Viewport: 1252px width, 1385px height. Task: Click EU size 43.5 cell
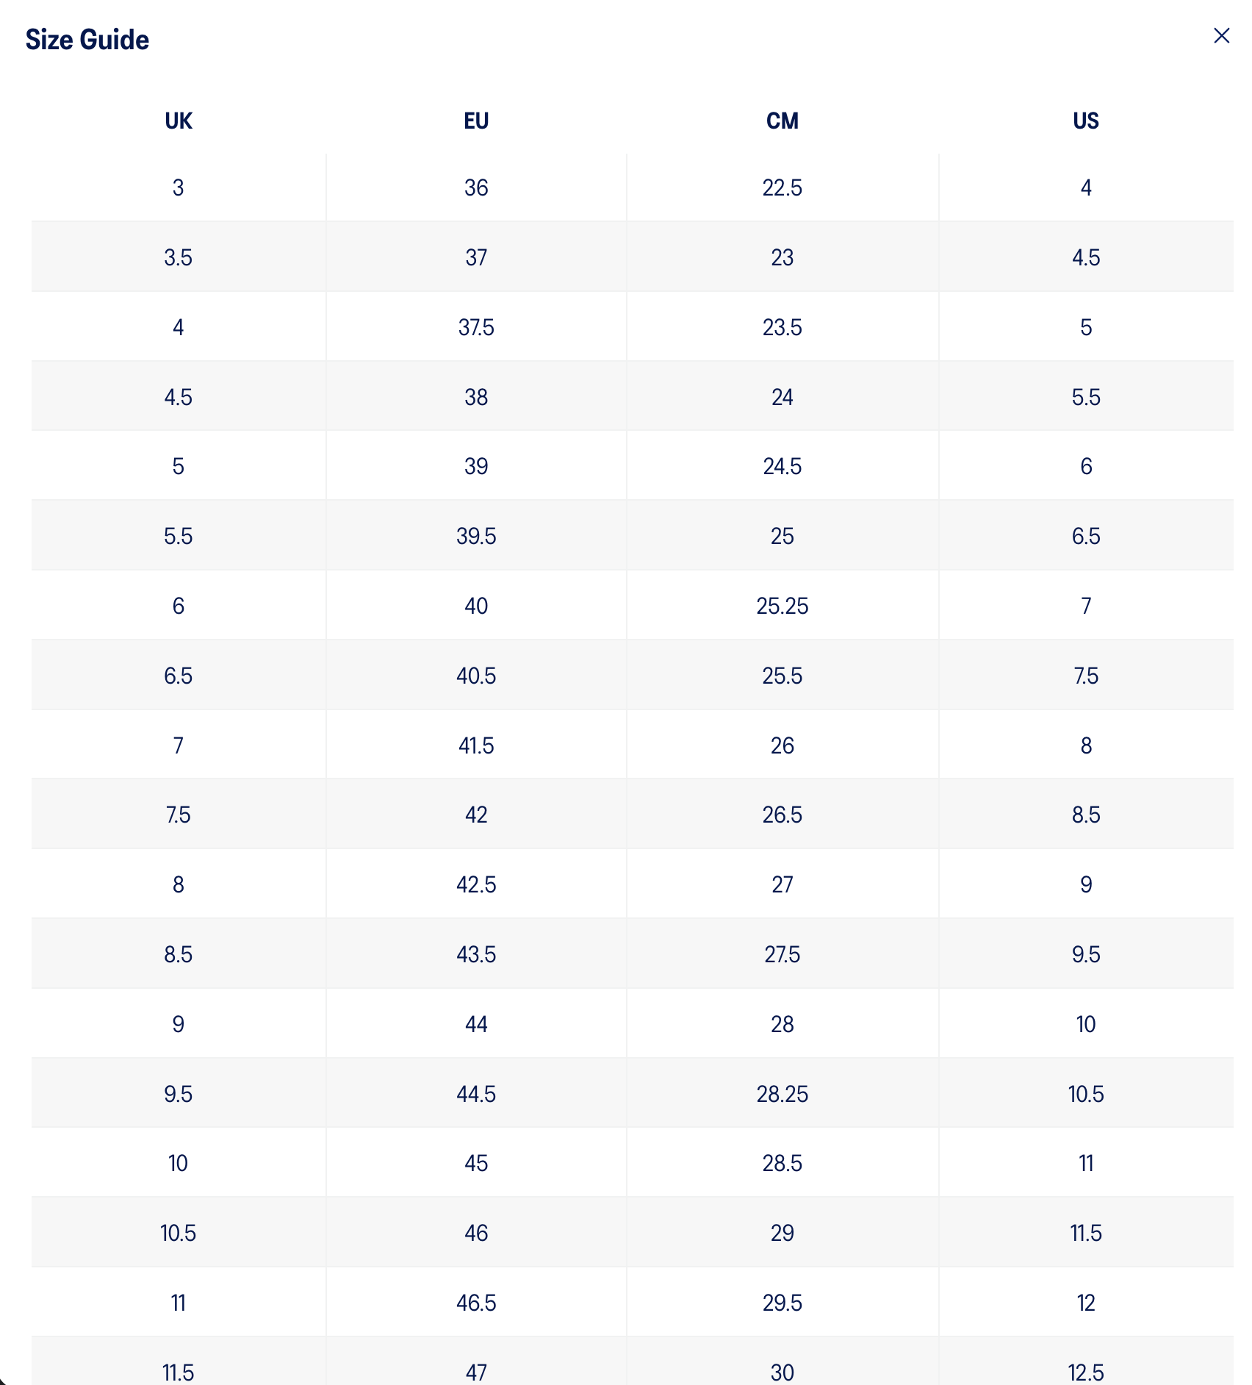point(476,954)
